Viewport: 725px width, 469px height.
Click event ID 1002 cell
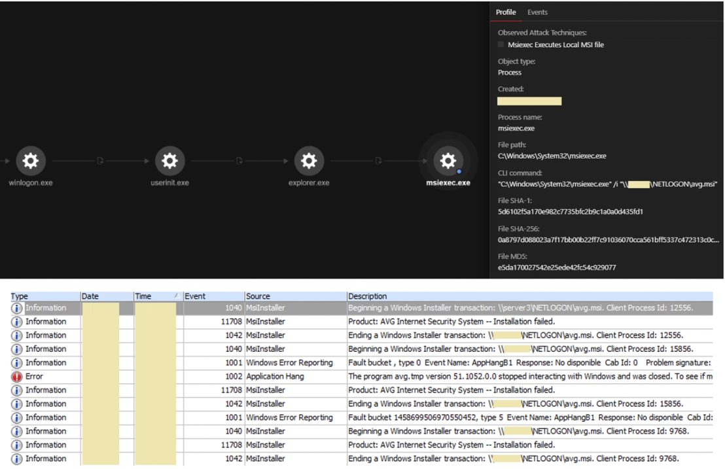(x=234, y=377)
